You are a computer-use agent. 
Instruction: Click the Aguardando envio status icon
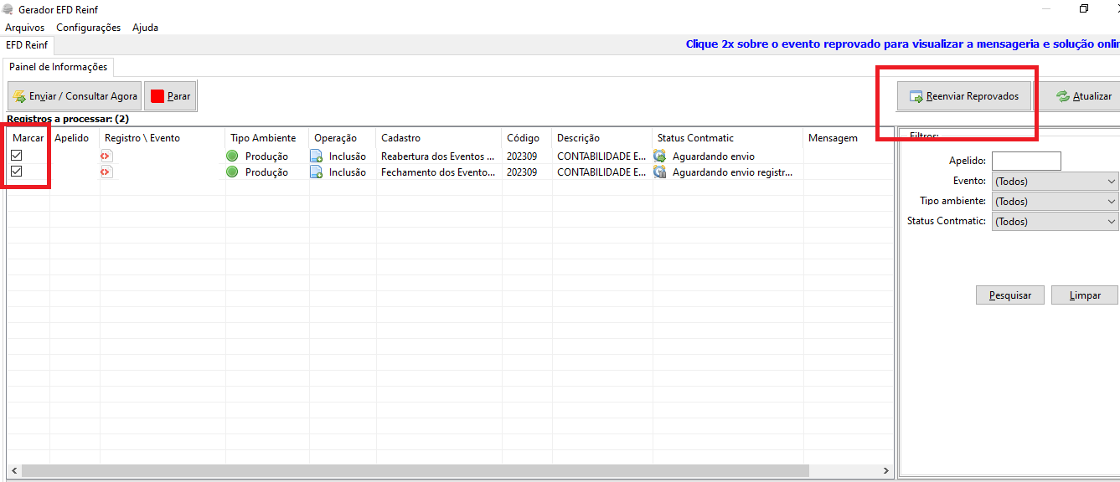(660, 156)
